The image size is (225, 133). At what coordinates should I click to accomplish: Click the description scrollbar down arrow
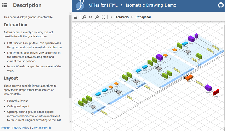pyautogui.click(x=70, y=121)
